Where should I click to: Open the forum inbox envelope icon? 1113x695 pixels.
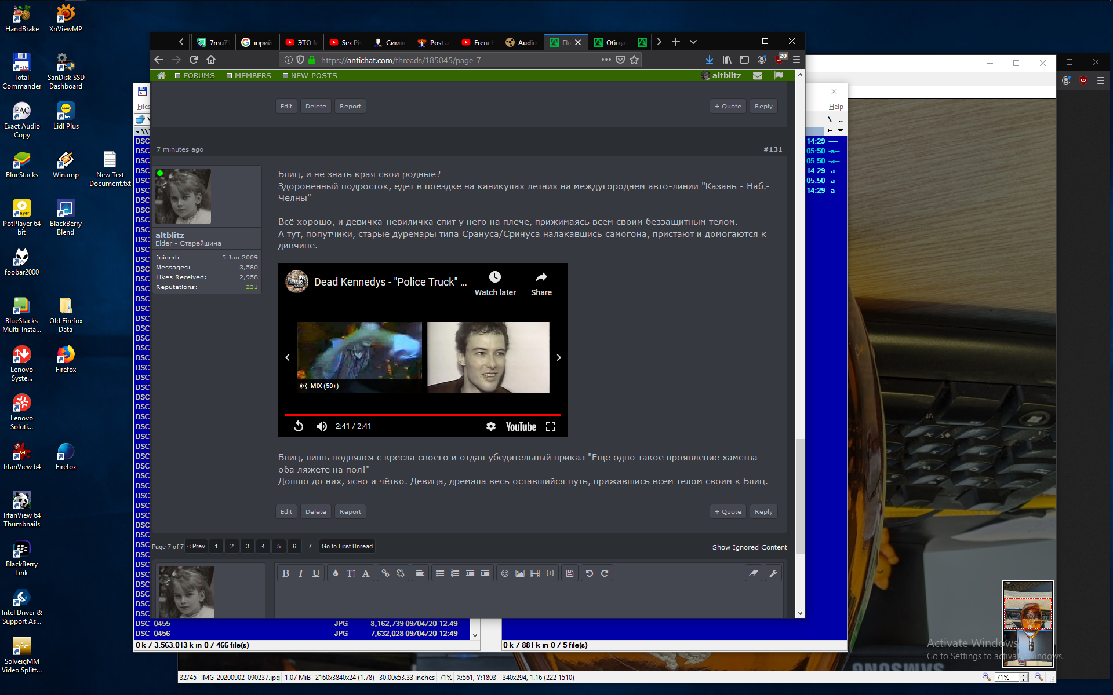click(757, 75)
